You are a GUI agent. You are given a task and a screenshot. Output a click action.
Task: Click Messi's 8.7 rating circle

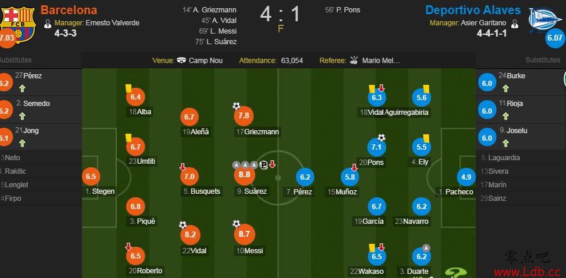click(x=244, y=234)
